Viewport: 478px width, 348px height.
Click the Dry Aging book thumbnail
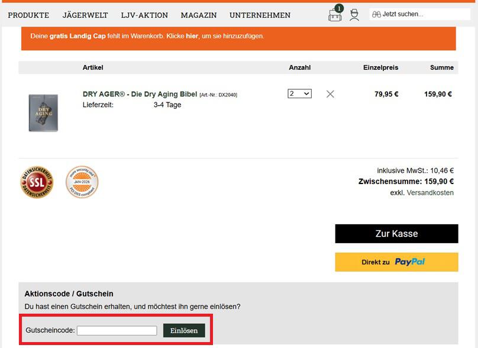point(43,113)
